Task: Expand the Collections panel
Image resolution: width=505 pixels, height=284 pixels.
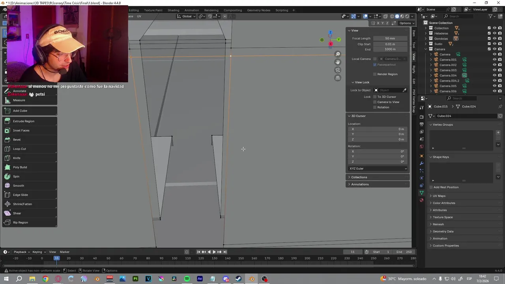Action: pos(378,177)
